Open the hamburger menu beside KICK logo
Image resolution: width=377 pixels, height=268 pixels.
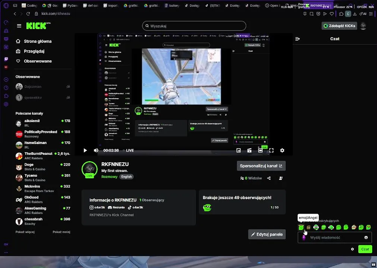(19, 26)
